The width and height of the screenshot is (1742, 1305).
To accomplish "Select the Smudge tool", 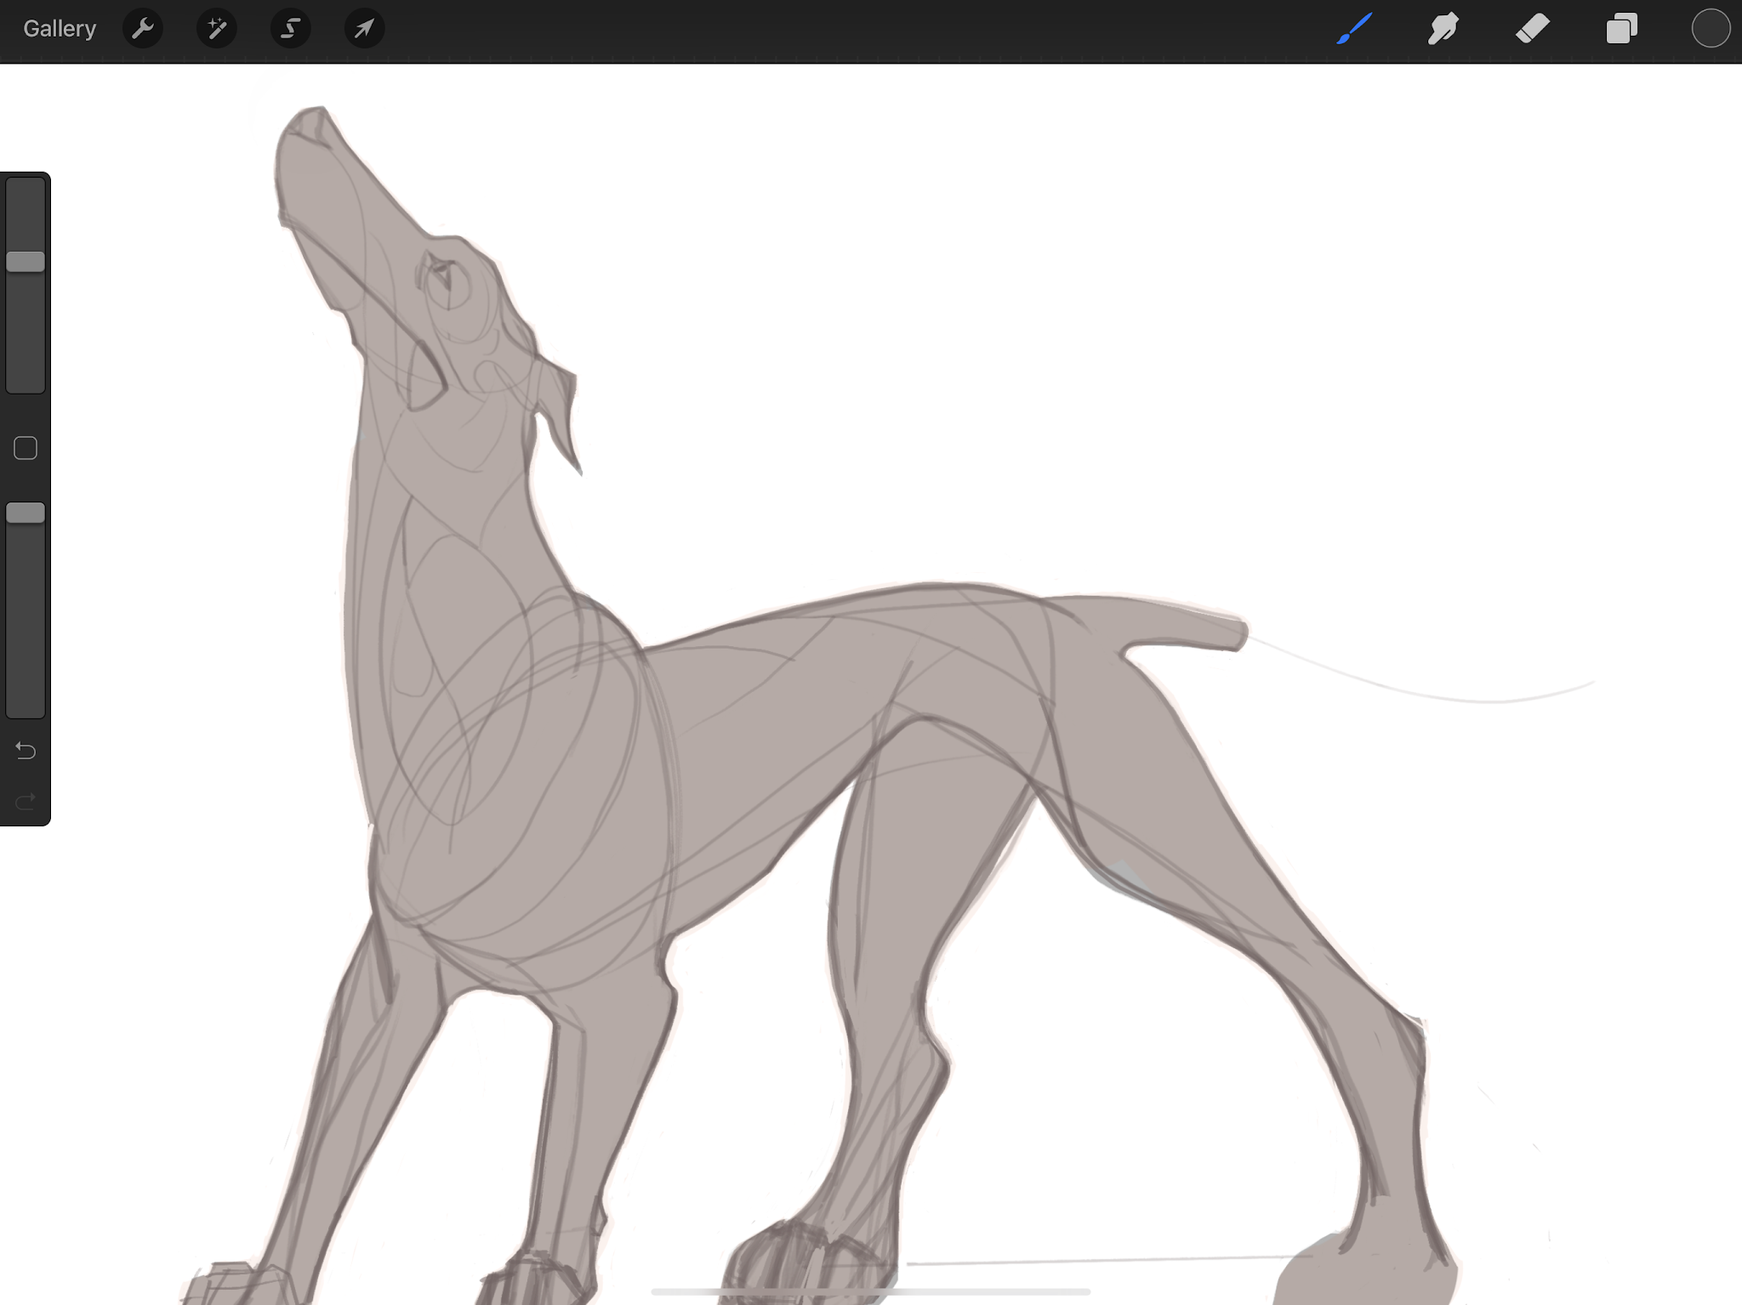I will coord(1443,29).
